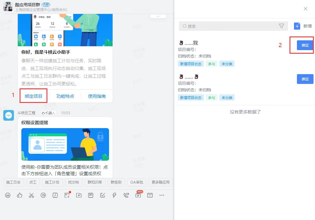315x220 pixels.
Task: Focus the 搜索 search field
Action: [233, 26]
